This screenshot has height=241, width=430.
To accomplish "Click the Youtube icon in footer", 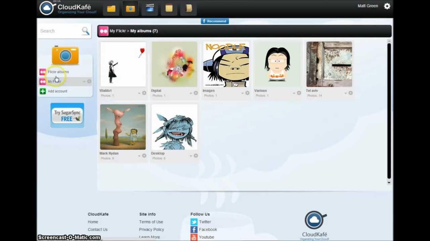I will tap(194, 237).
